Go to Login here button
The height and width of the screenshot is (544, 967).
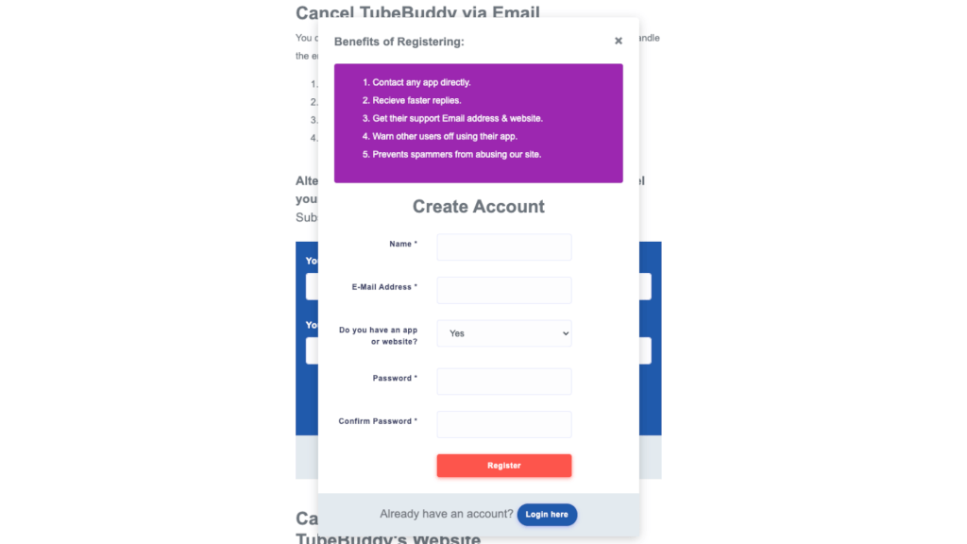(x=547, y=515)
